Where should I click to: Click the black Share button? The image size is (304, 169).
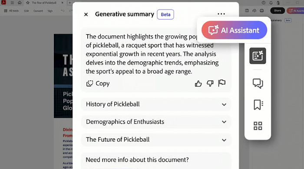(x=278, y=11)
